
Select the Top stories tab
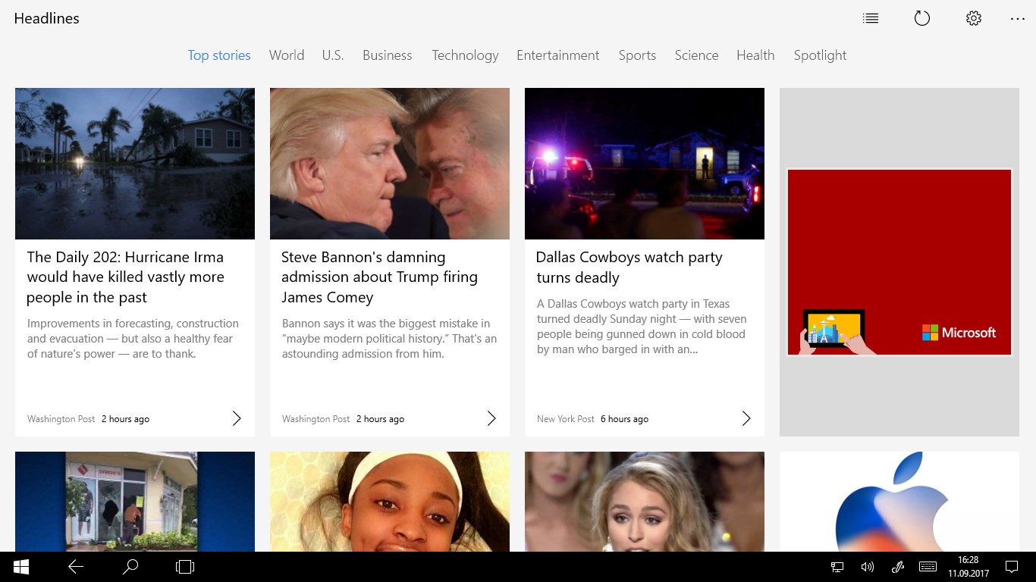pyautogui.click(x=219, y=55)
